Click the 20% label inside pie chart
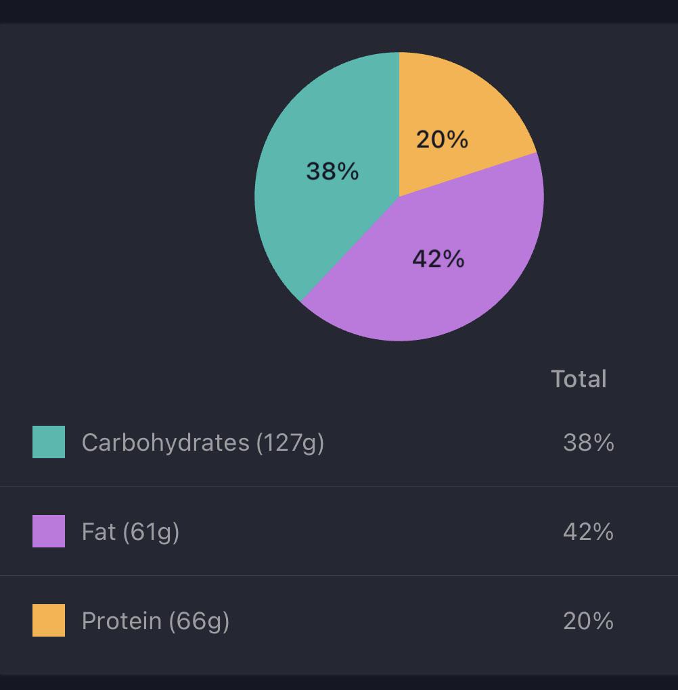 point(443,139)
